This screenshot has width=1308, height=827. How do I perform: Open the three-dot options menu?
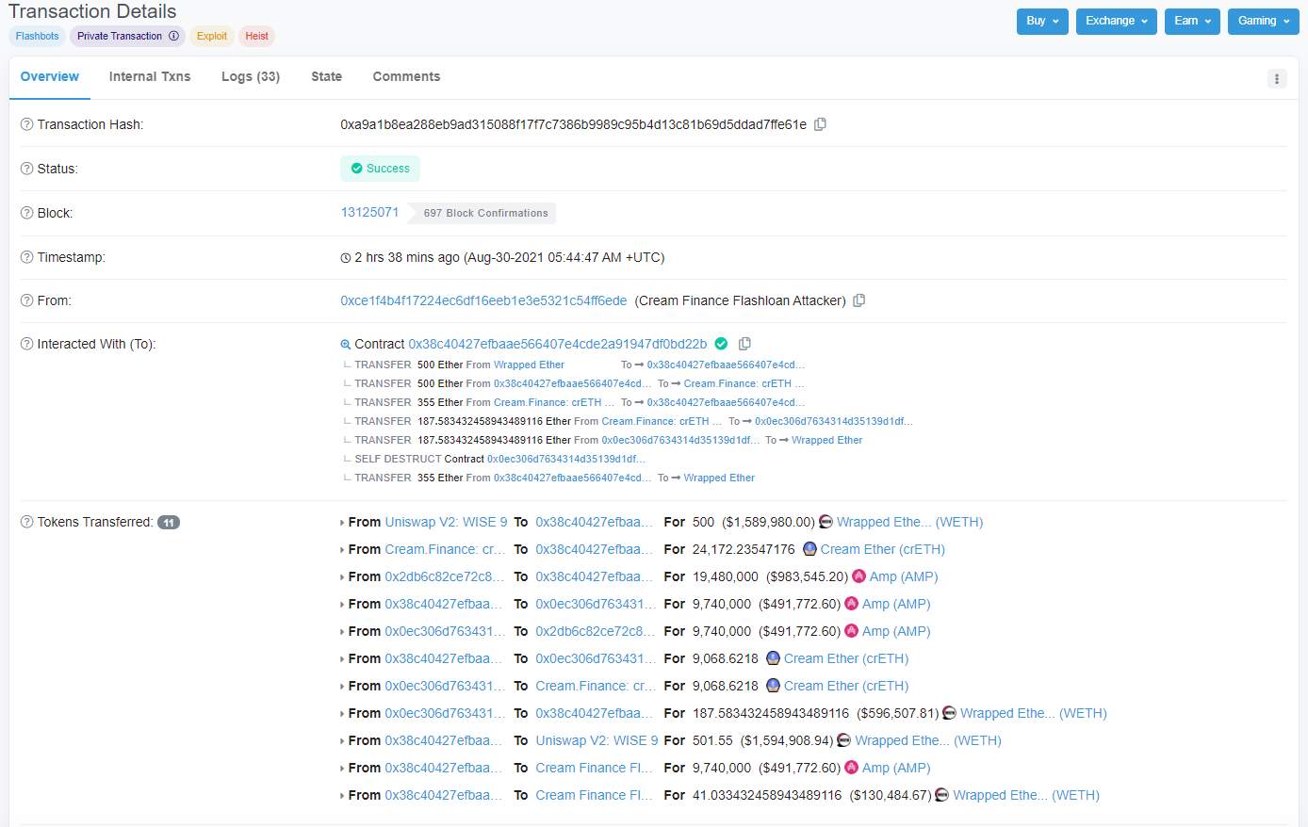(1277, 78)
